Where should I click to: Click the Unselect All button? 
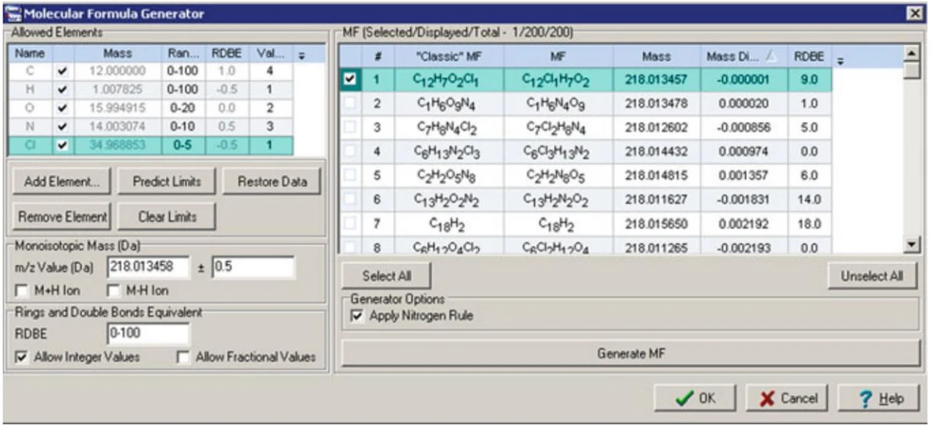coord(873,276)
